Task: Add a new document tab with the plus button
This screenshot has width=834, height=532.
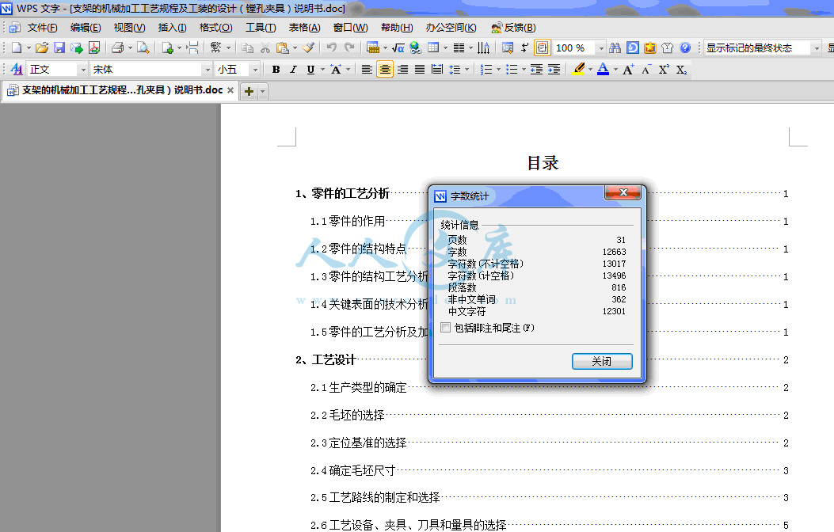Action: (x=249, y=91)
